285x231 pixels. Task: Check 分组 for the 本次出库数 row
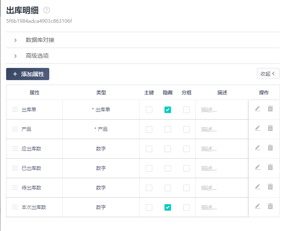coord(186,207)
